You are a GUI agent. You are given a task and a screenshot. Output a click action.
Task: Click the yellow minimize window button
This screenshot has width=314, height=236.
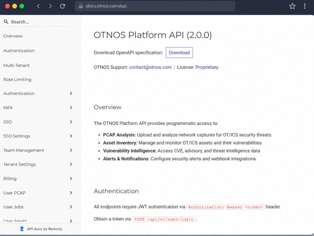coord(15,6)
